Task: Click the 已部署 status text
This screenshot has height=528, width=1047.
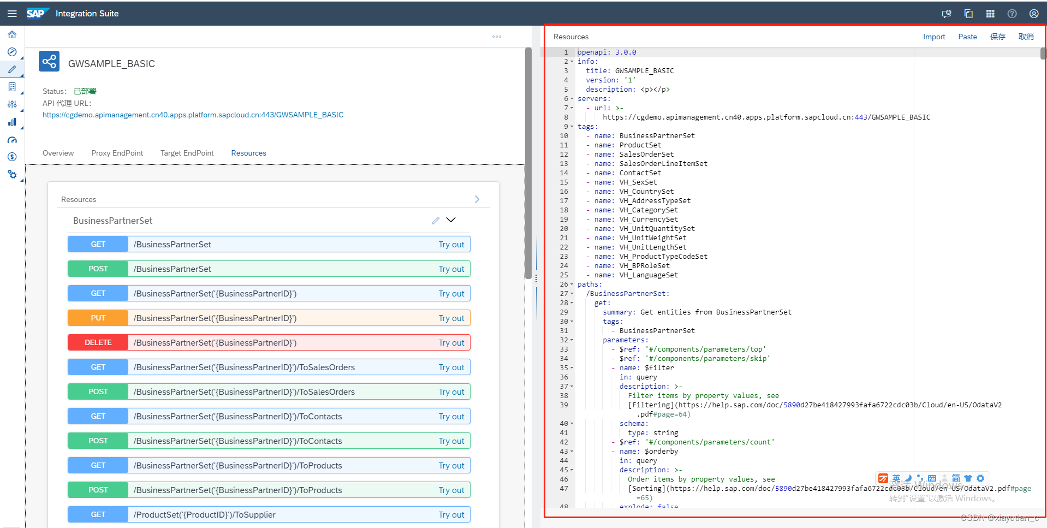Action: 85,91
